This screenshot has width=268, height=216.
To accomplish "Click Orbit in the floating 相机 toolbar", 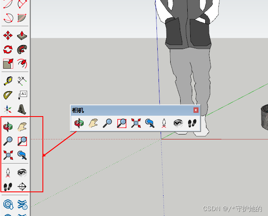I will pos(79,123).
